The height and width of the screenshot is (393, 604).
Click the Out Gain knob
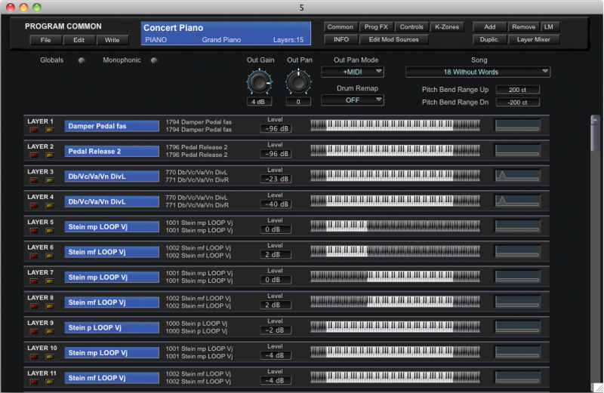259,81
